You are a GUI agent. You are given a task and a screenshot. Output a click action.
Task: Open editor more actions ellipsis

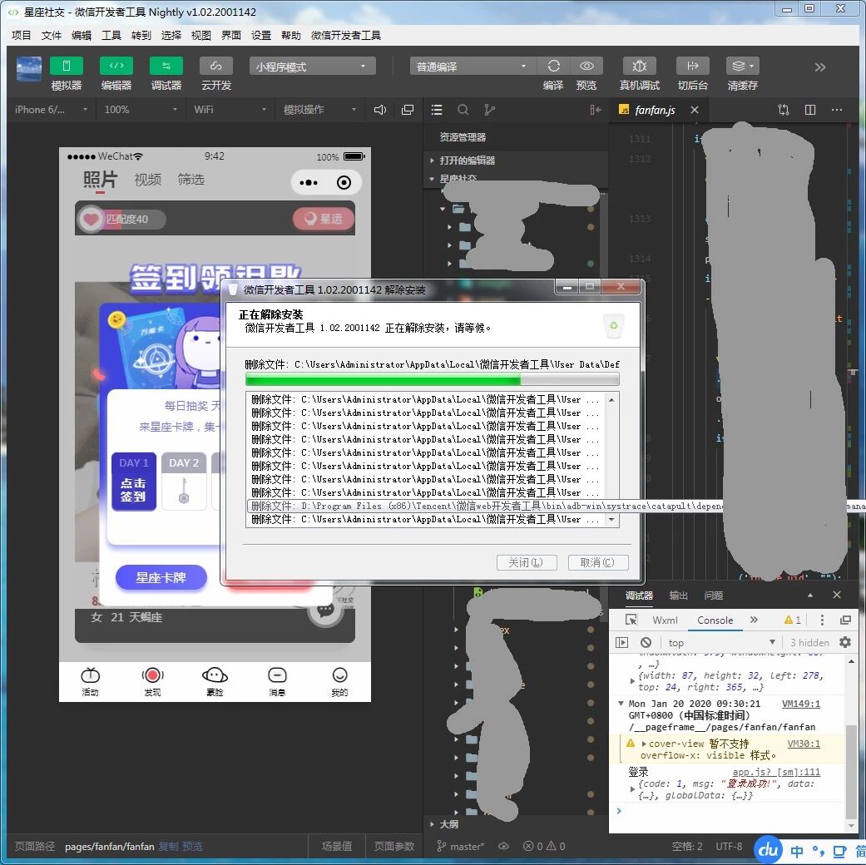[837, 109]
